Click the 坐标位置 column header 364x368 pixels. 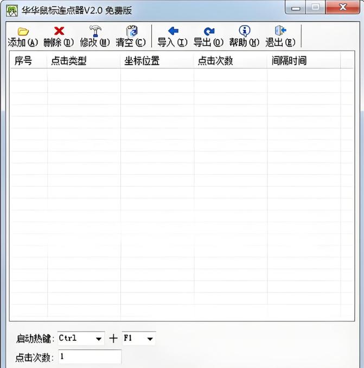click(x=157, y=61)
